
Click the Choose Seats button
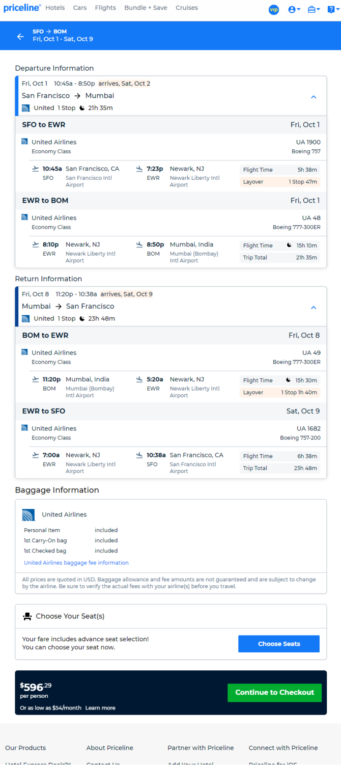click(279, 644)
